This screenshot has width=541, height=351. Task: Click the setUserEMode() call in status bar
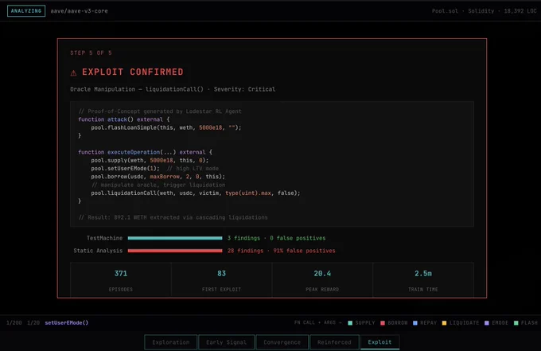(x=67, y=322)
